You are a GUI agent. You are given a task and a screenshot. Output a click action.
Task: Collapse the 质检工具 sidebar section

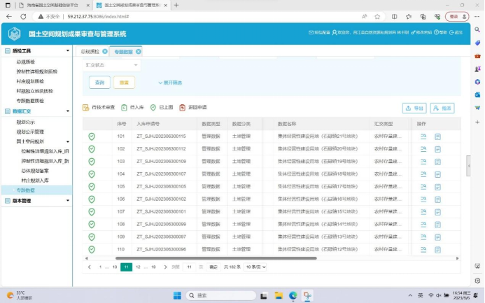point(68,50)
